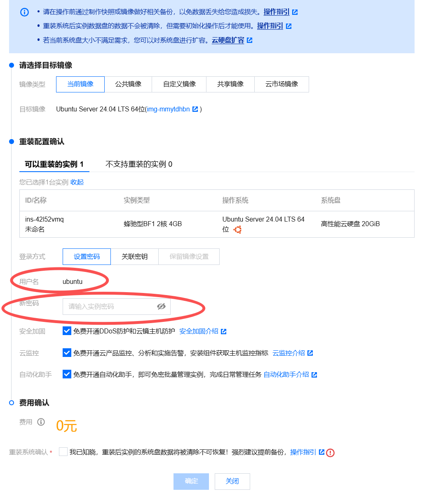
Task: Click red warning icon beside reinstall confirmation
Action: coord(330,453)
